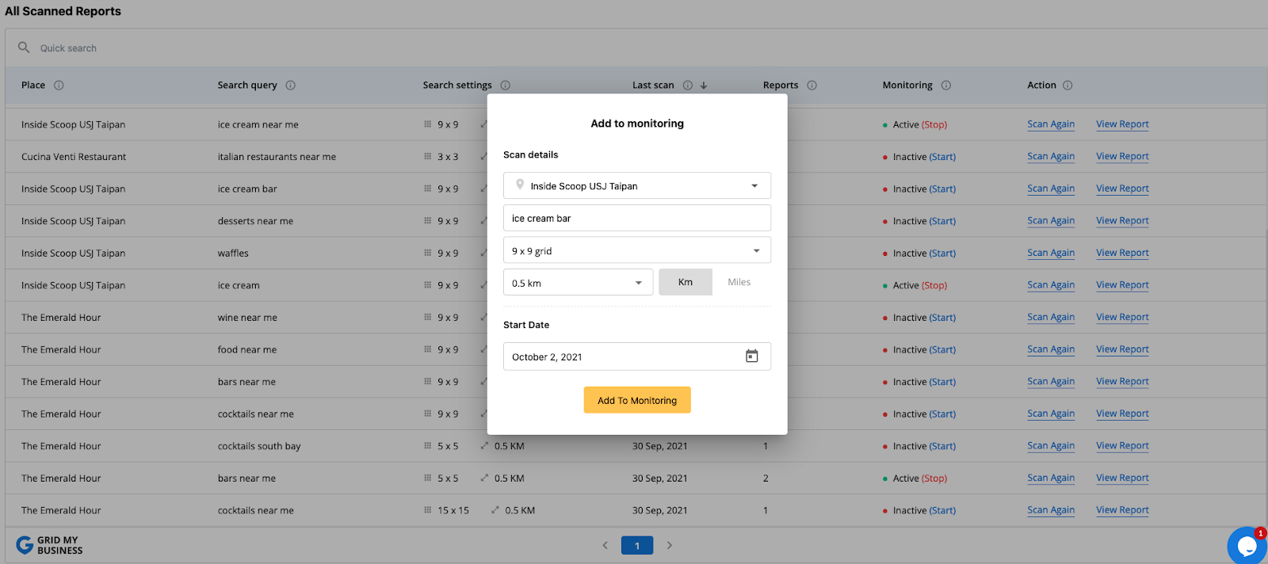The width and height of the screenshot is (1268, 564).
Task: Click radius icon in cocktails south bay row
Action: pos(484,446)
